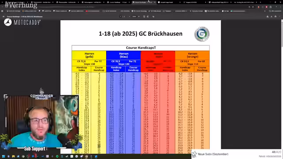Viewport: 283px width, 159px height.
Task: Open File Explorer from the taskbar
Action: click(x=13, y=156)
